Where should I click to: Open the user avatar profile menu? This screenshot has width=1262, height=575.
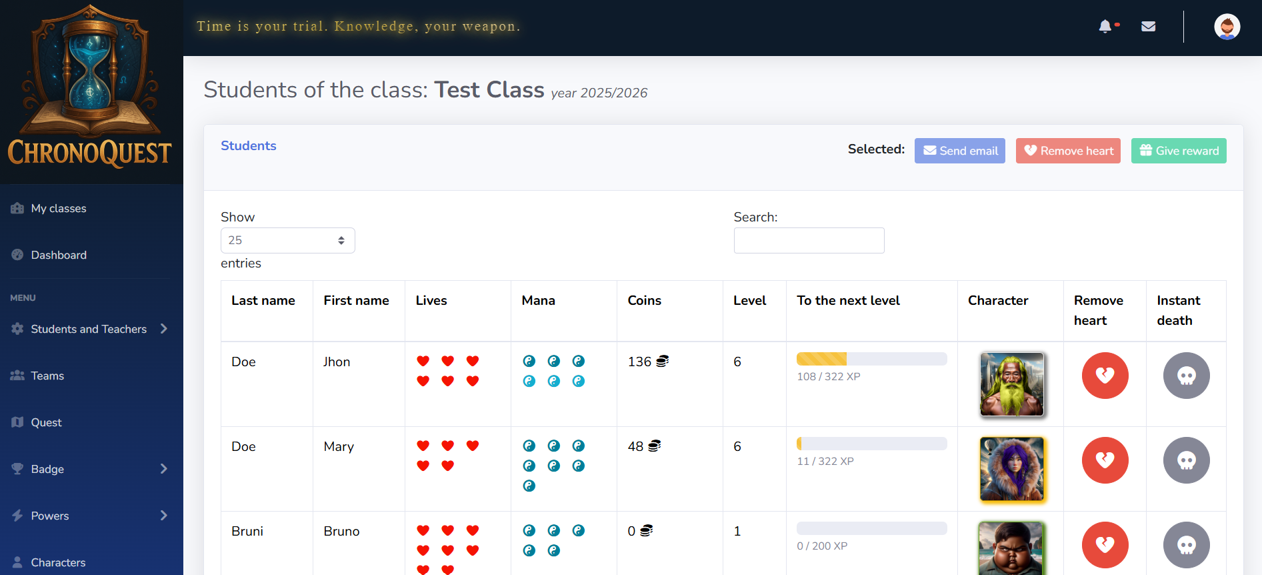1227,27
